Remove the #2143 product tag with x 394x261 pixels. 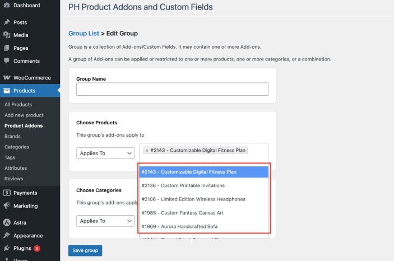(147, 151)
